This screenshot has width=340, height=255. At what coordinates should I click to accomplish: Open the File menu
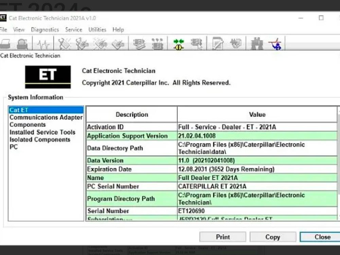[3, 30]
